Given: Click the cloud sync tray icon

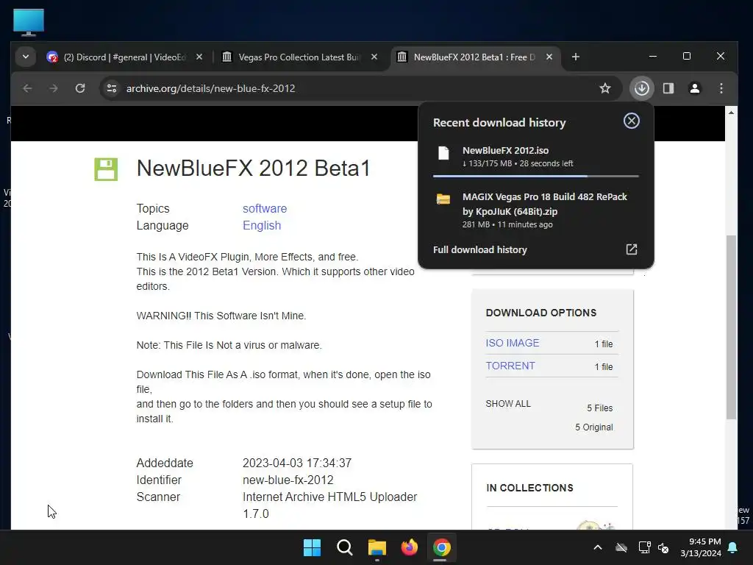Looking at the screenshot, I should (x=621, y=547).
